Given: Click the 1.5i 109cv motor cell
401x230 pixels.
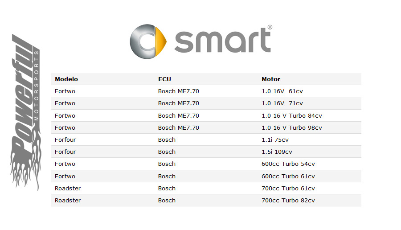Looking at the screenshot, I should [277, 152].
